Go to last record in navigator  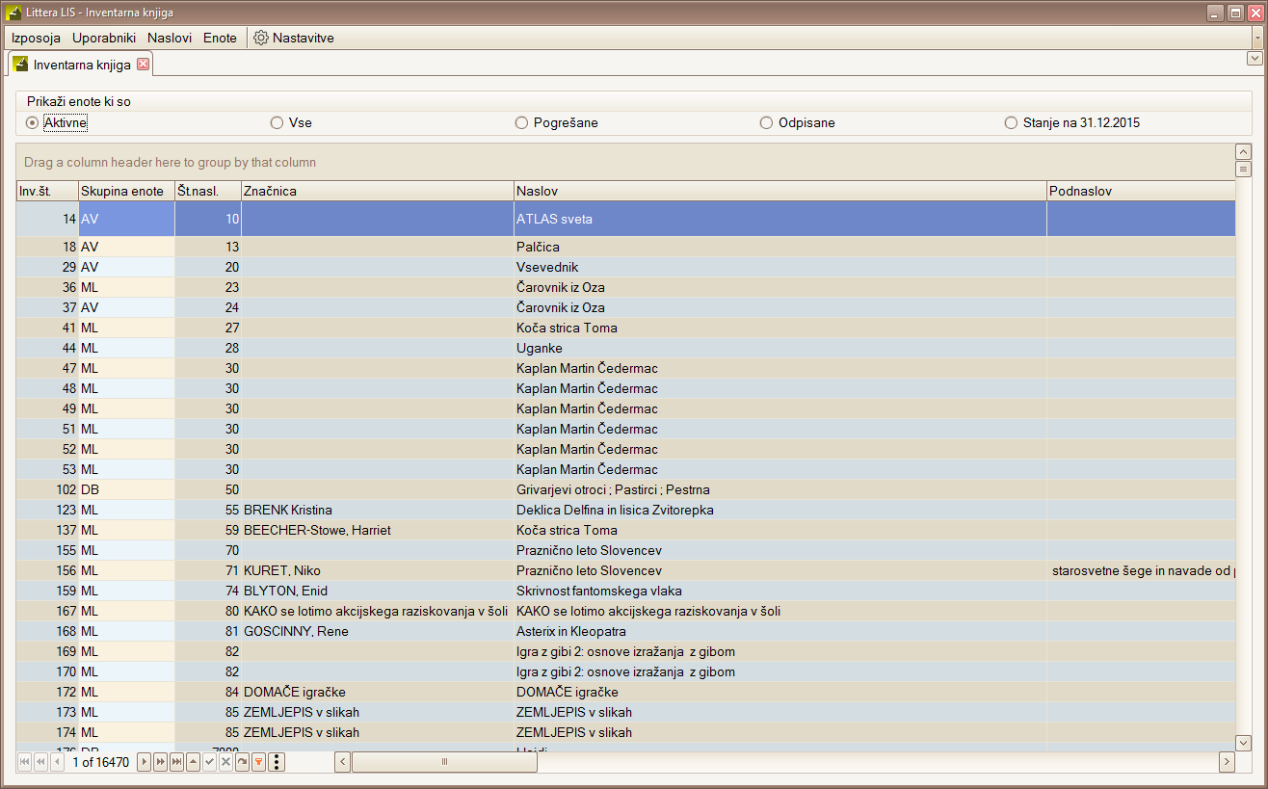click(x=176, y=762)
